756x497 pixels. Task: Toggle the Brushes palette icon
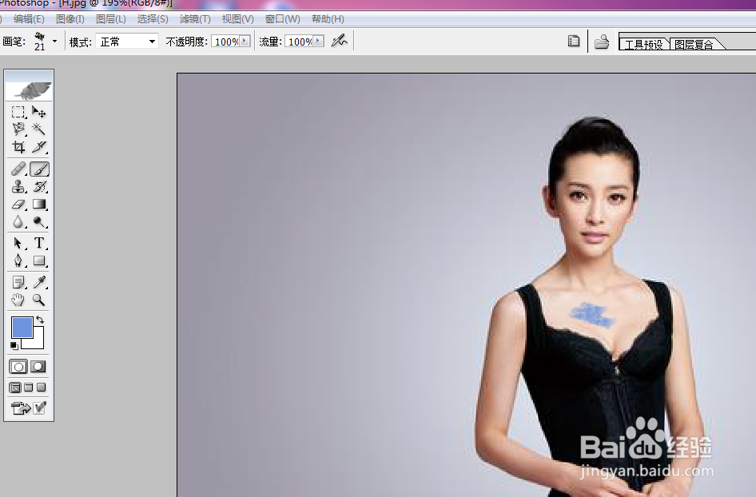574,42
